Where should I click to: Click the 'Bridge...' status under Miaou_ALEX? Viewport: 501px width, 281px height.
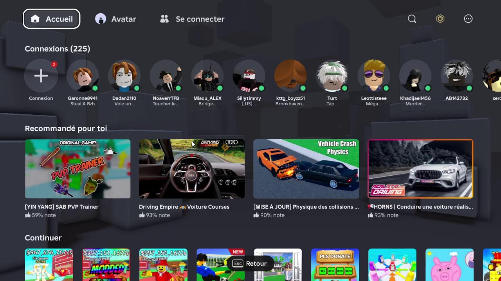click(207, 104)
